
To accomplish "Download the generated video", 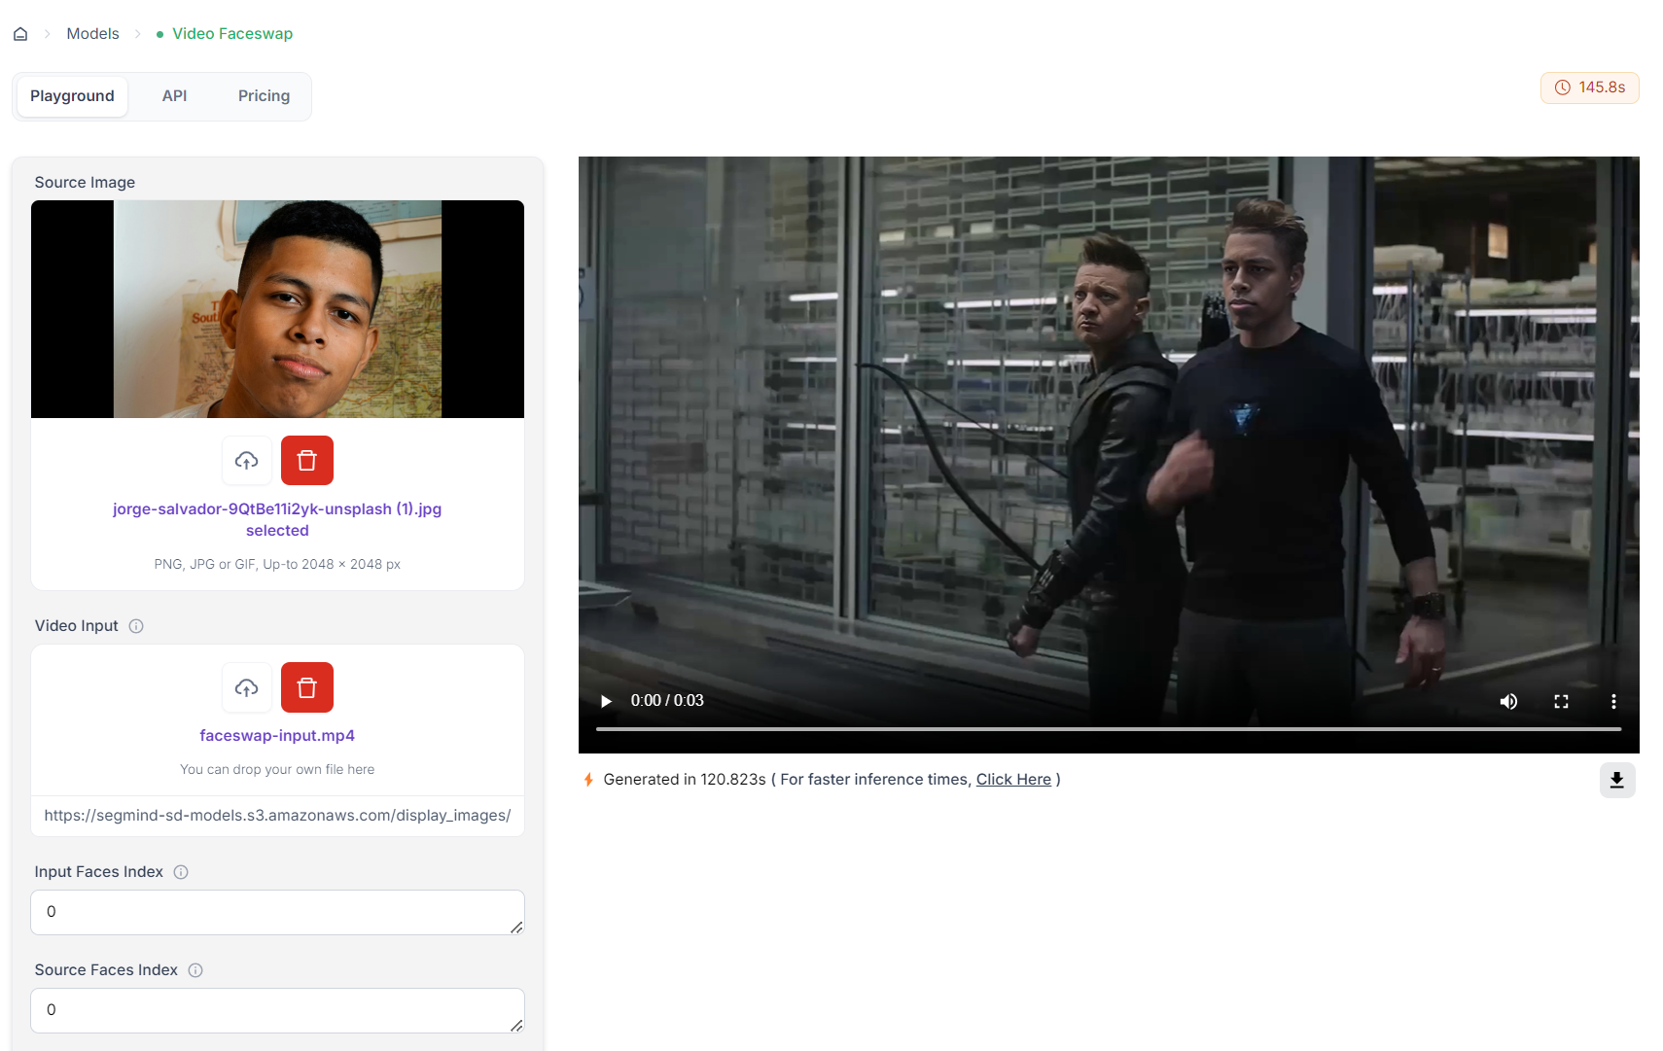I will (x=1617, y=780).
